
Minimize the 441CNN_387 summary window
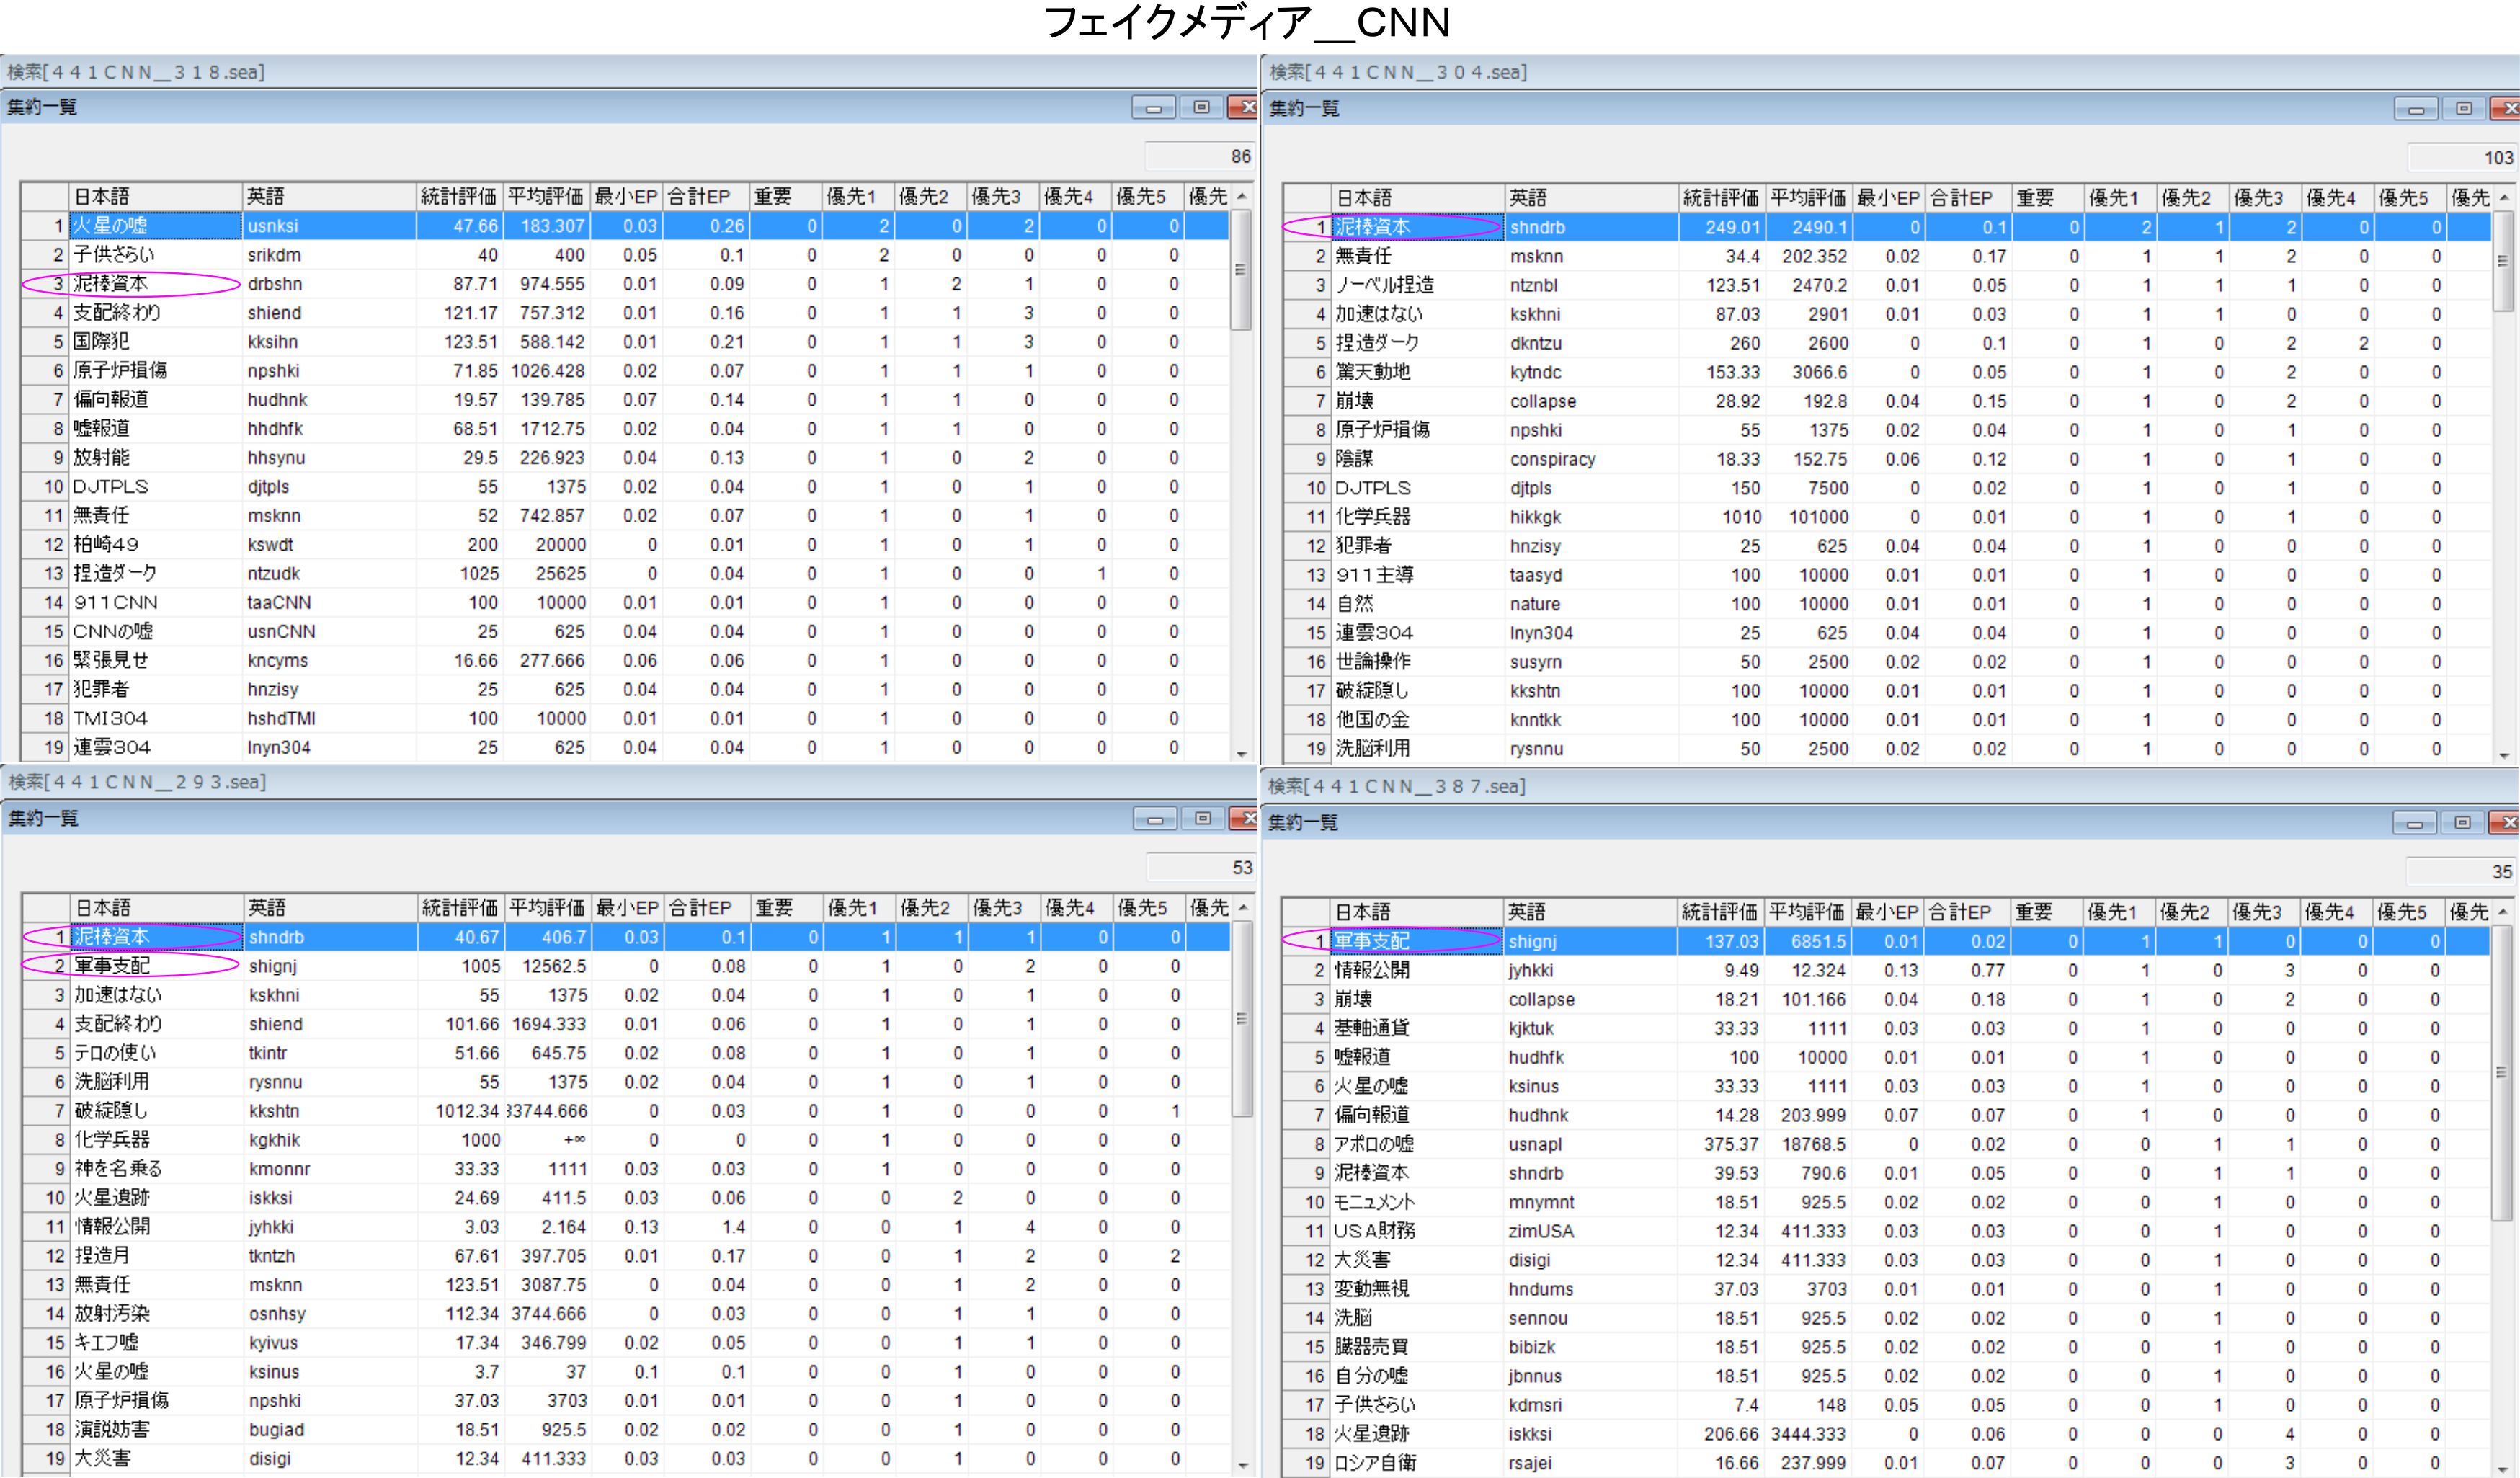[x=2414, y=823]
